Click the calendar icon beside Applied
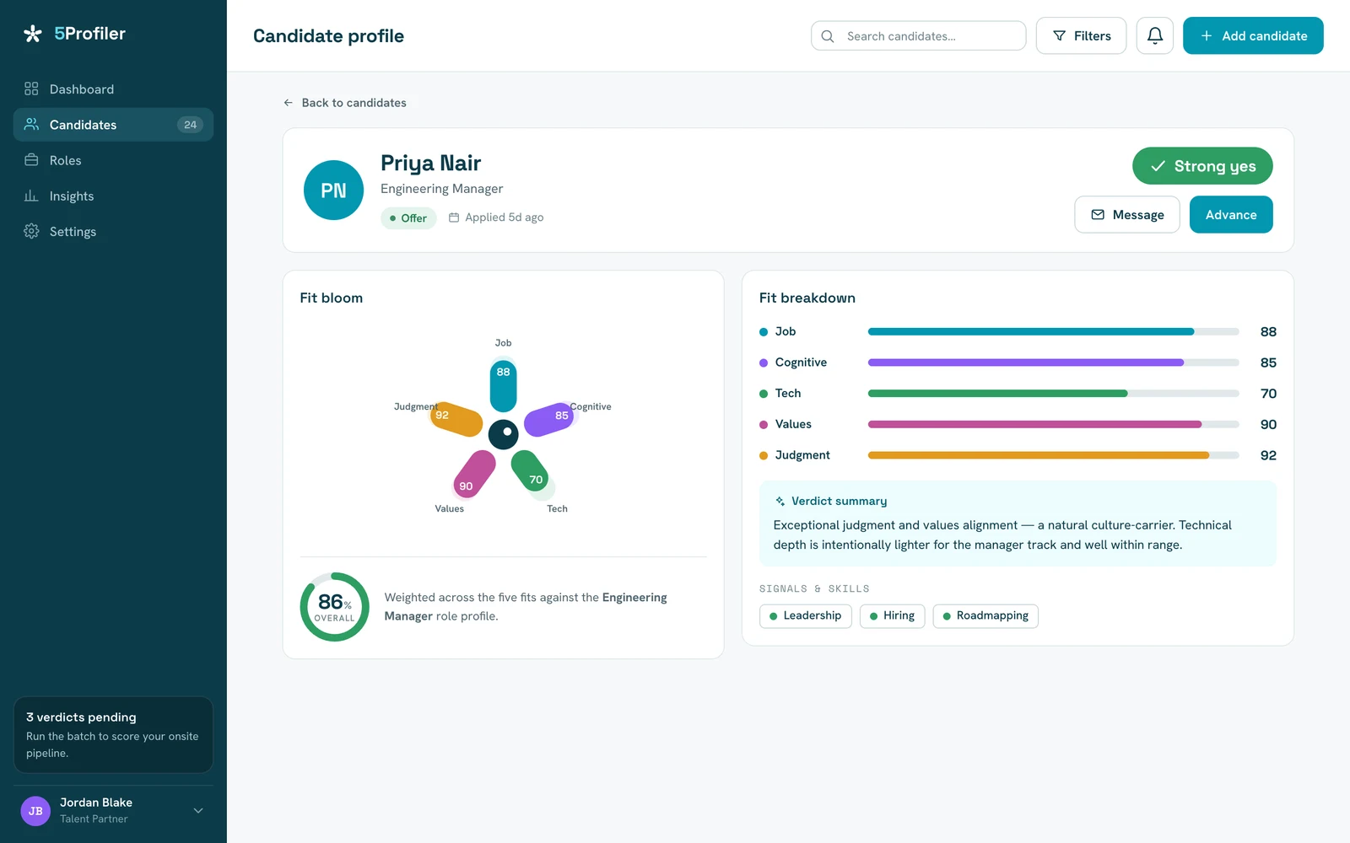The image size is (1350, 843). tap(454, 217)
